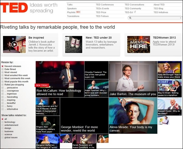Image resolution: width=183 pixels, height=149 pixels.
Task: Open Derek Paravicini and Adam Ockelford talk
Action: 84,141
